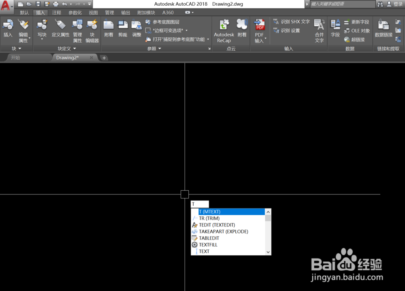Click the Save icon in quick access toolbar

(38, 4)
